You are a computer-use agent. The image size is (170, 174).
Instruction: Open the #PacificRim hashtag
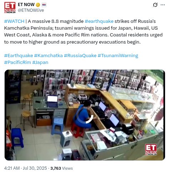coord(17,63)
